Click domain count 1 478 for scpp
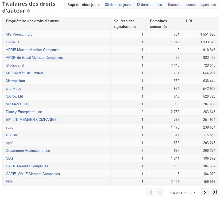Image resolution: width=220 pixels, height=197 pixels. (175, 128)
